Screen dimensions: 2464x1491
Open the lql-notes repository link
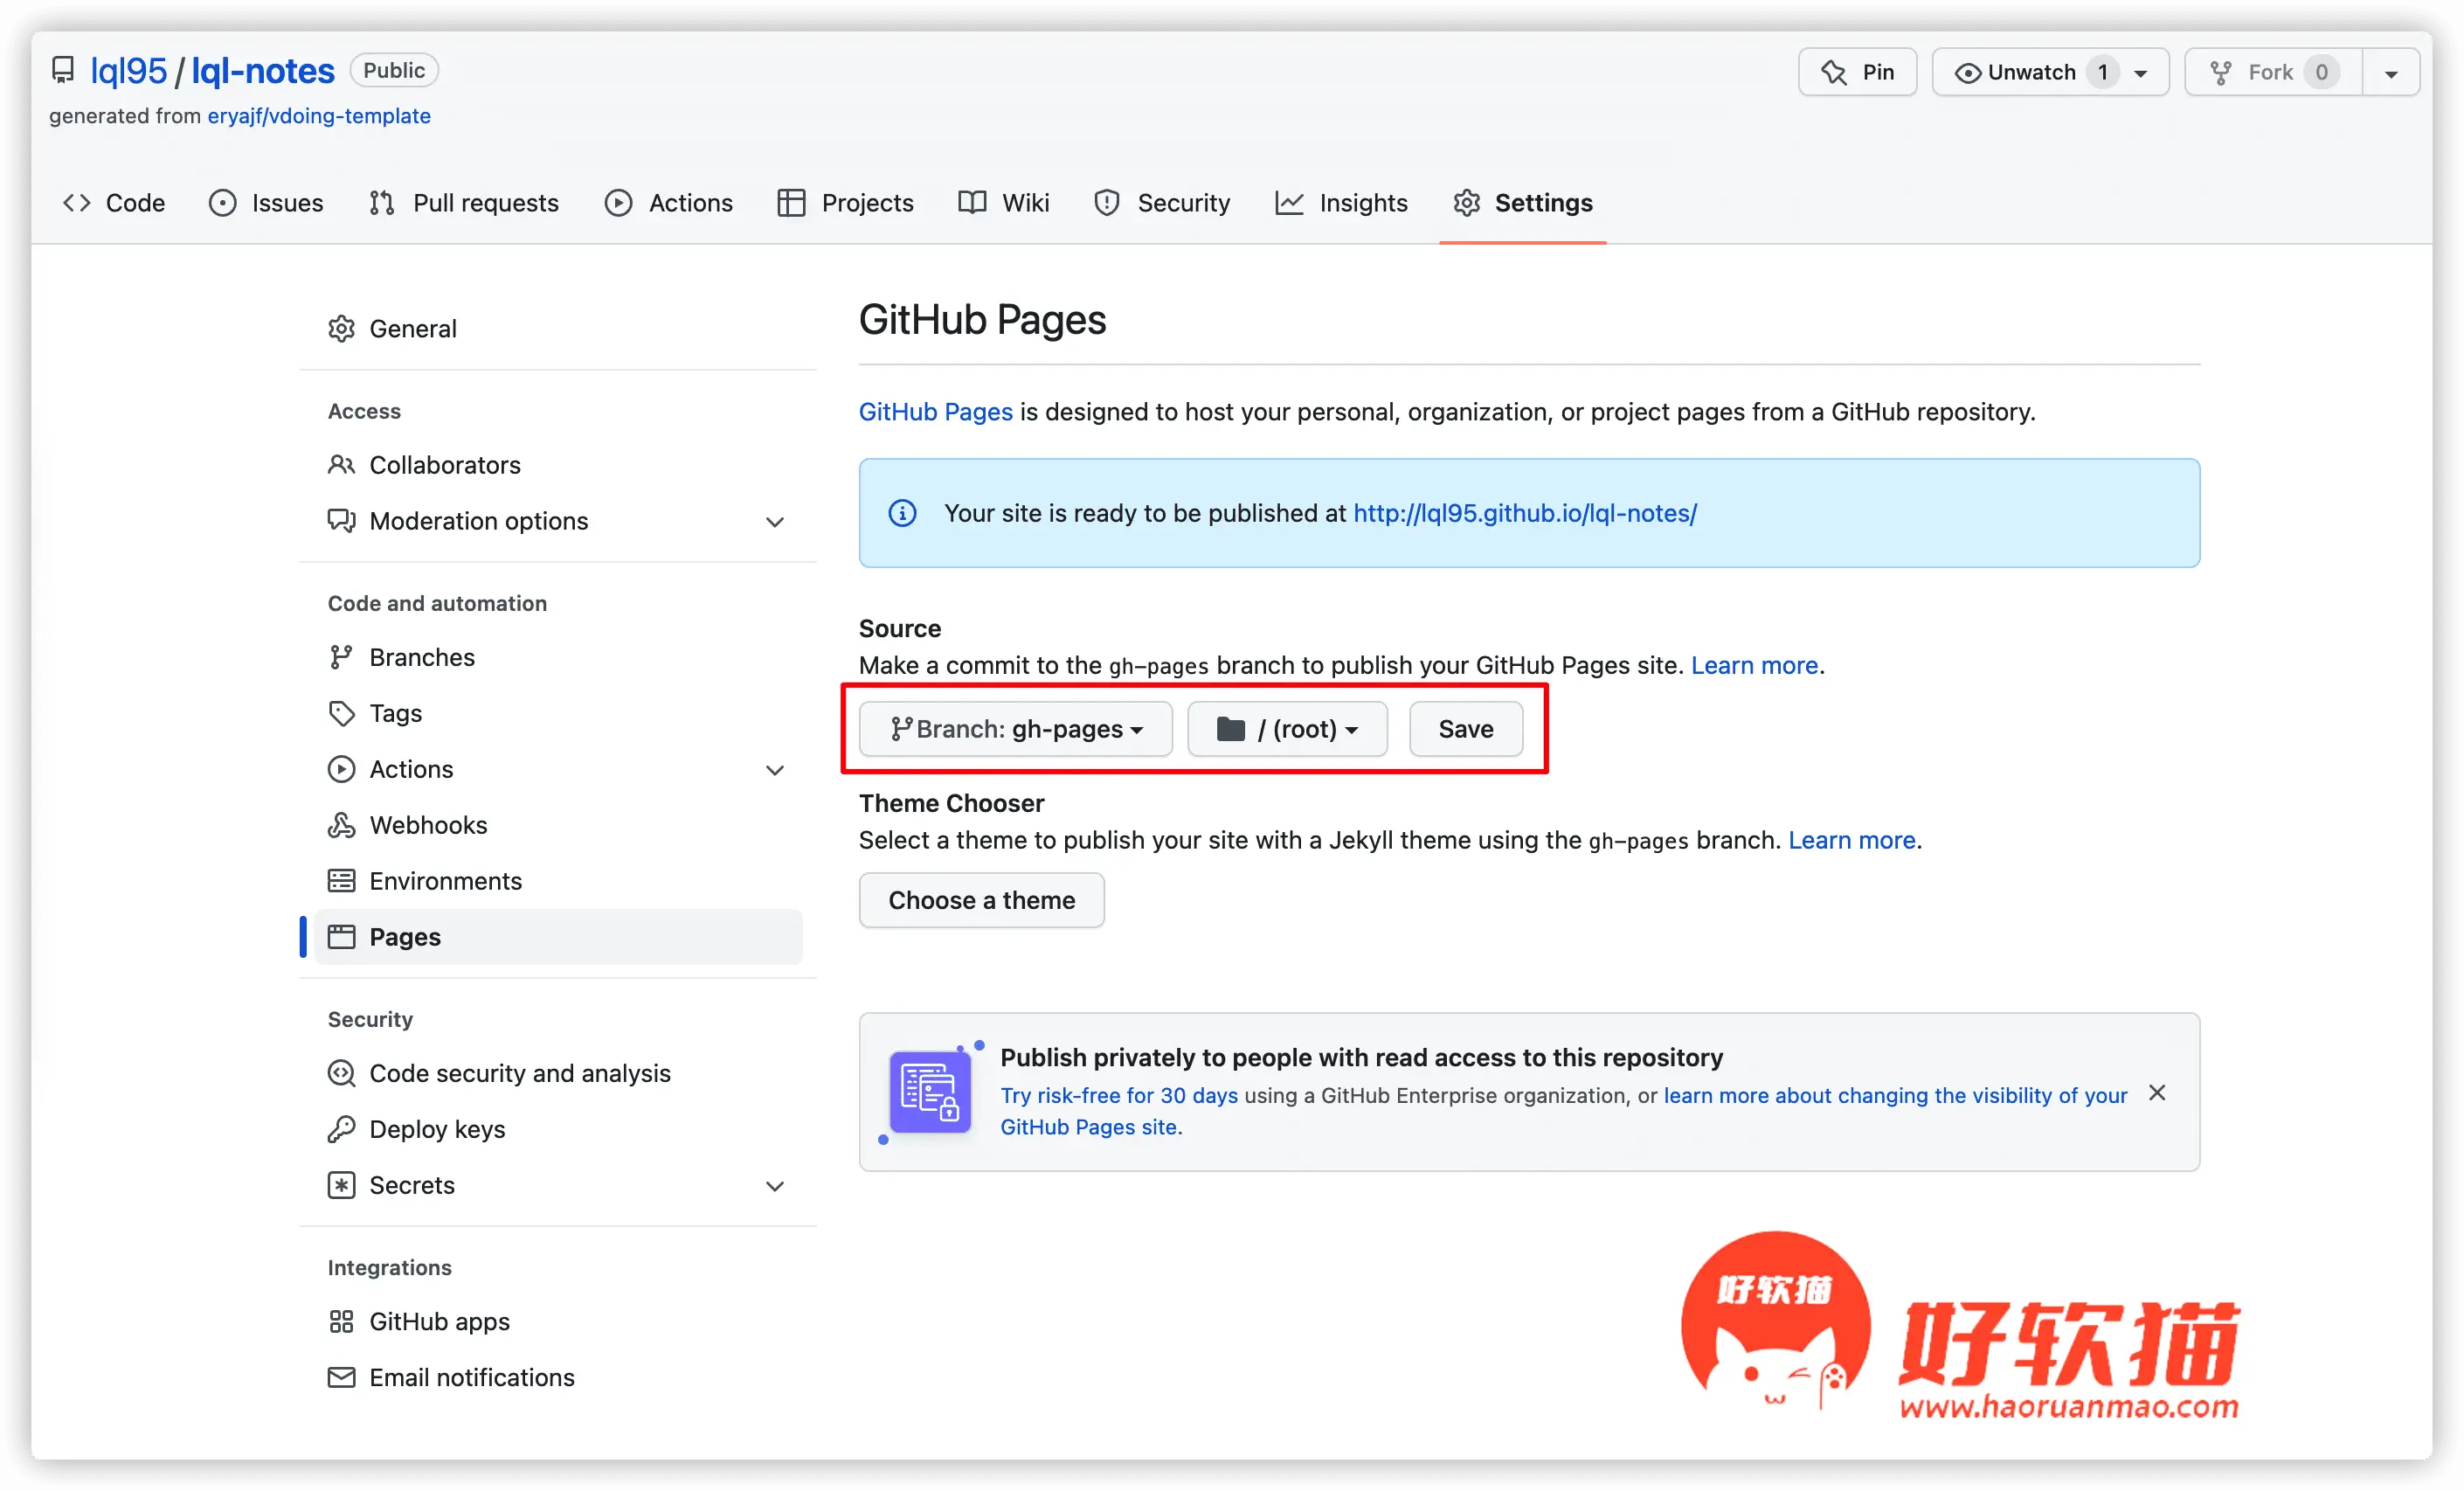pos(263,70)
